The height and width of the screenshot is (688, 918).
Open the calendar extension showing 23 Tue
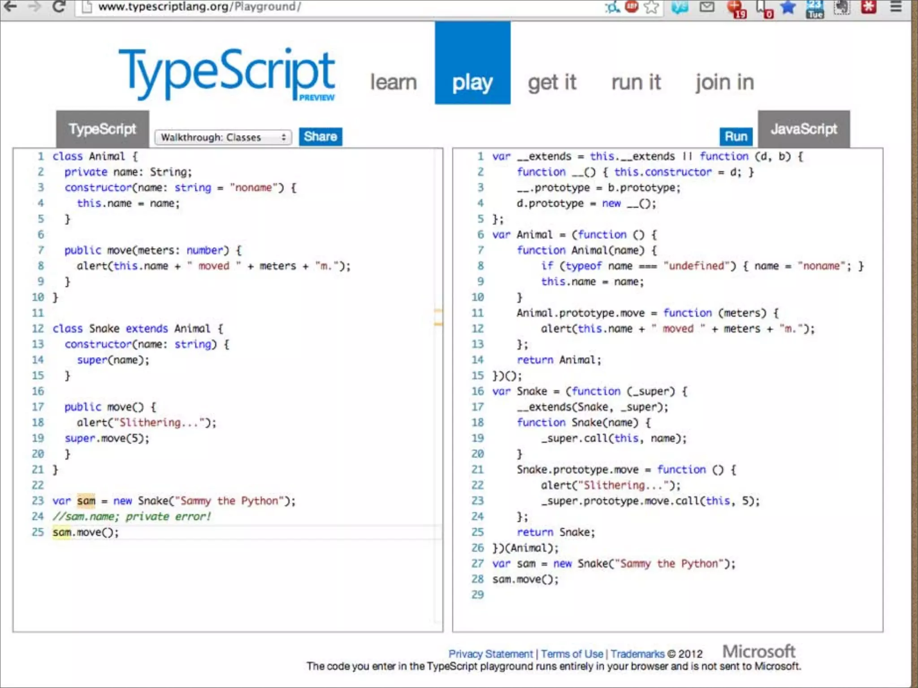click(814, 8)
